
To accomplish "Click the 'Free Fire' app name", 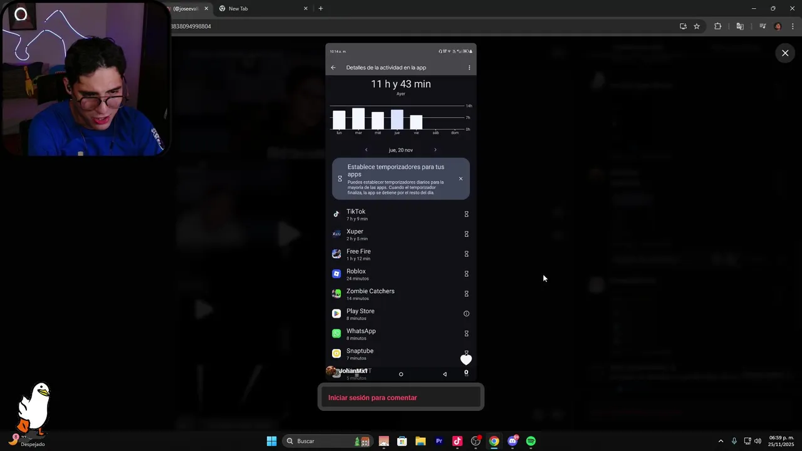I will 358,251.
